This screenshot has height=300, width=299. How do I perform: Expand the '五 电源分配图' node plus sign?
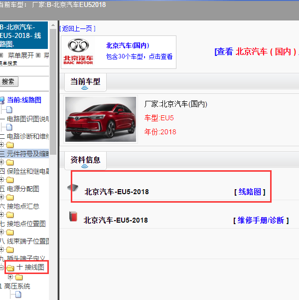[x=1, y=180]
